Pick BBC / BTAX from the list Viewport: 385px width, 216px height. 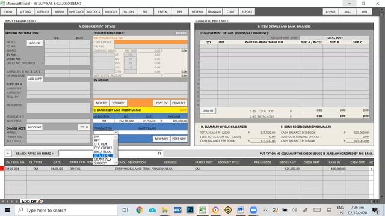point(102,152)
